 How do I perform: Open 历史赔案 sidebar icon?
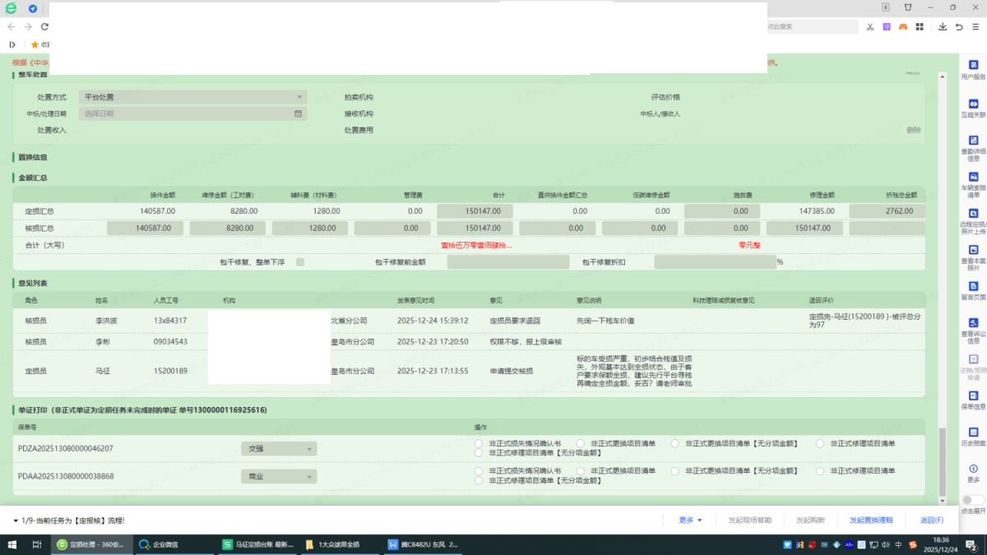pos(973,434)
